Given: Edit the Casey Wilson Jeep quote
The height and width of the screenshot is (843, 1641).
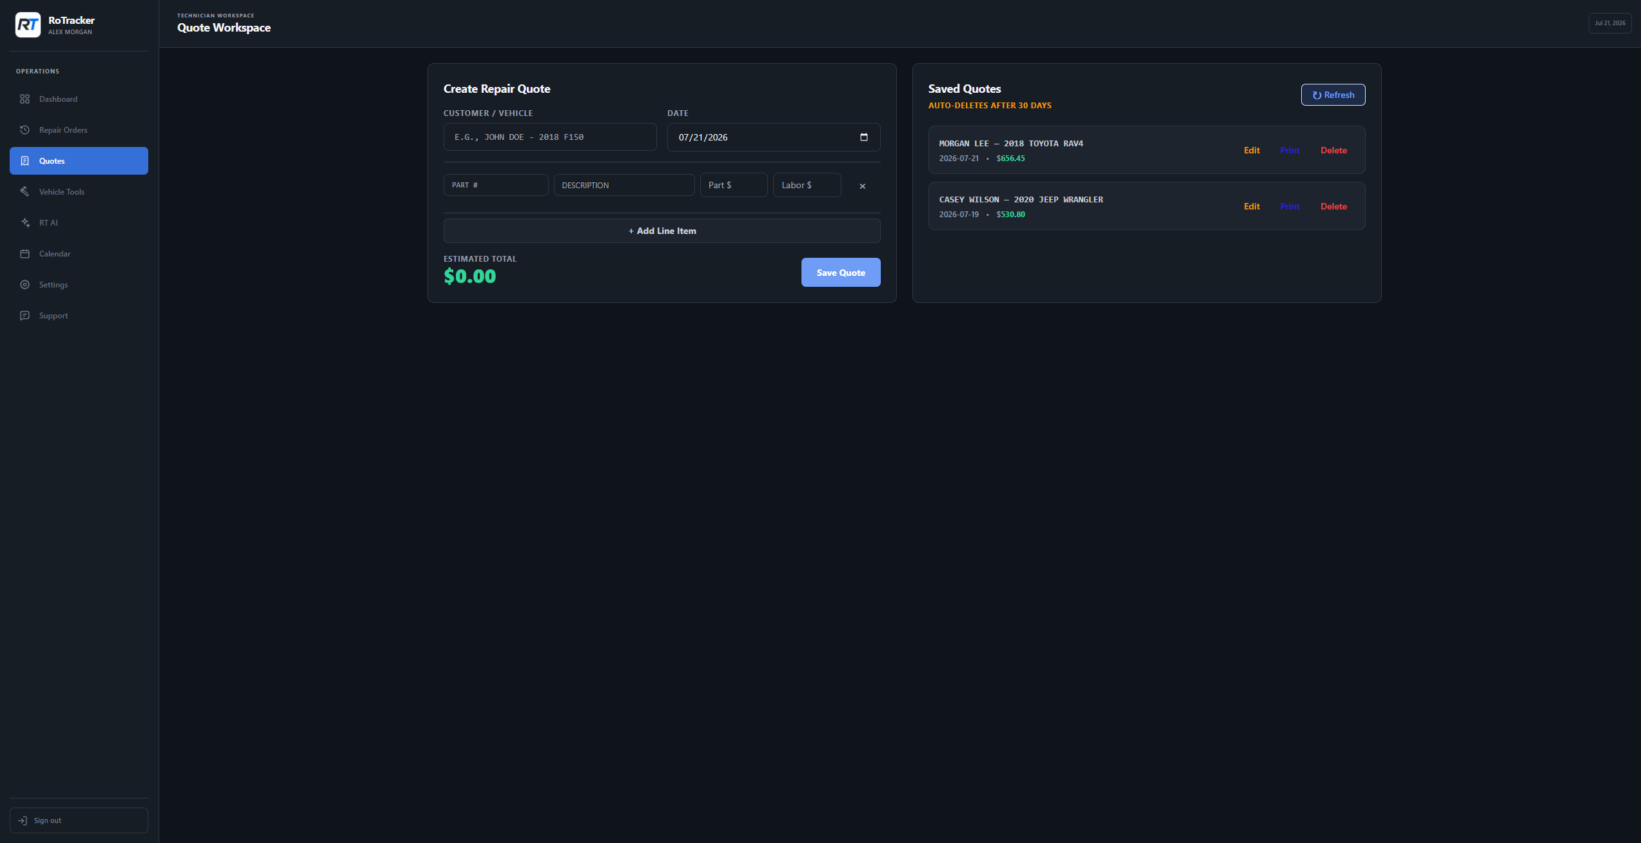Looking at the screenshot, I should coord(1252,206).
